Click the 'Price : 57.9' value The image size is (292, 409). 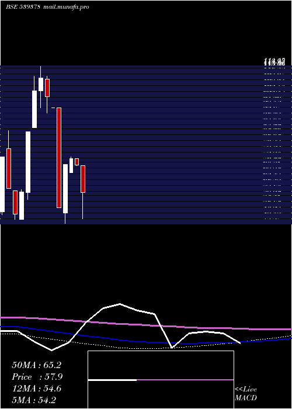(37, 377)
